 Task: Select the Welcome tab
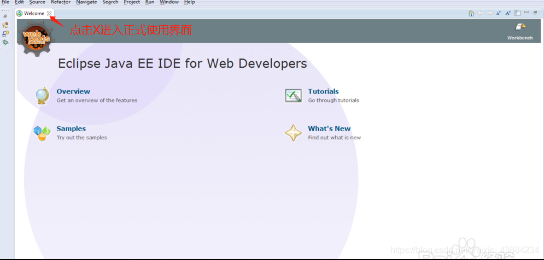click(x=34, y=14)
